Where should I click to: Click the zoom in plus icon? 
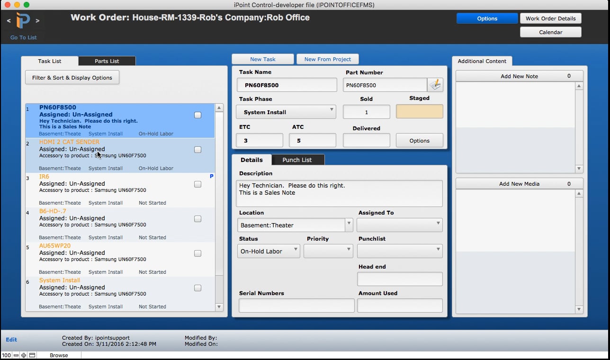tap(24, 355)
